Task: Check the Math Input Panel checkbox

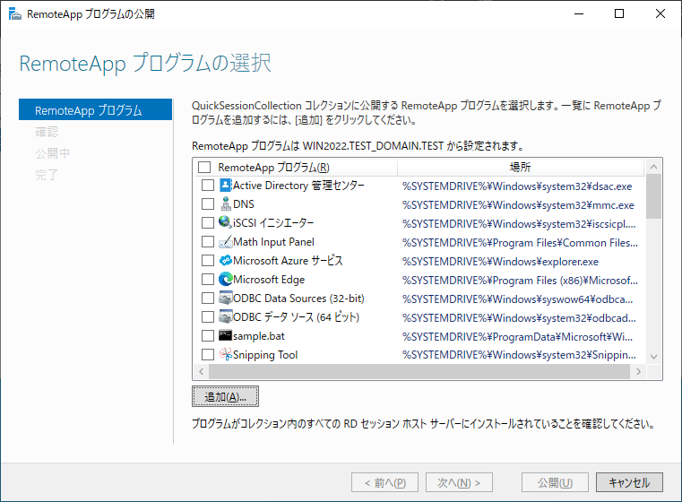Action: point(208,241)
